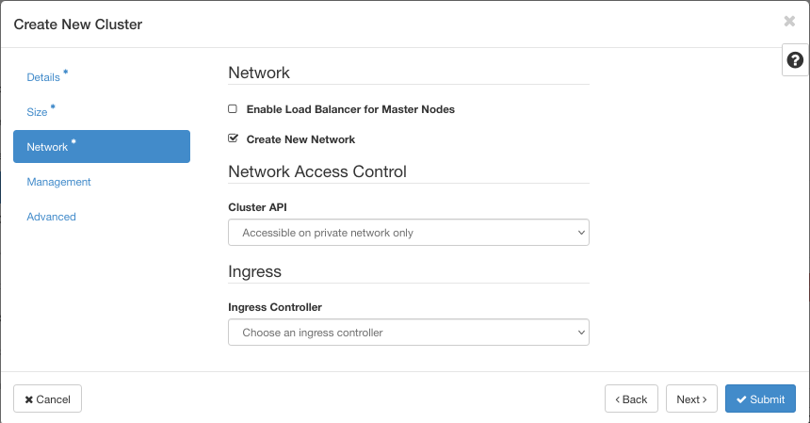Open the Cluster API dropdown

(x=408, y=233)
